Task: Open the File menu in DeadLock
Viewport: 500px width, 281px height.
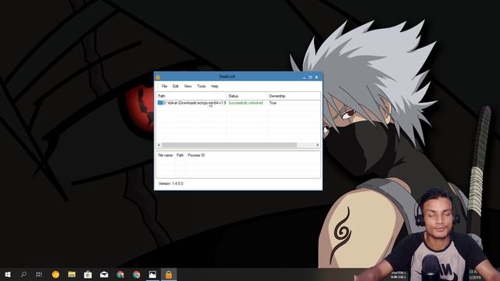Action: click(x=164, y=87)
